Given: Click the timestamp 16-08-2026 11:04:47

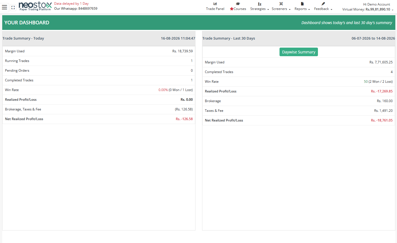Looking at the screenshot, I should (178, 38).
